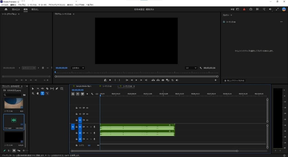
Task: Open the zoom level fit dropdown
Action: 78,68
